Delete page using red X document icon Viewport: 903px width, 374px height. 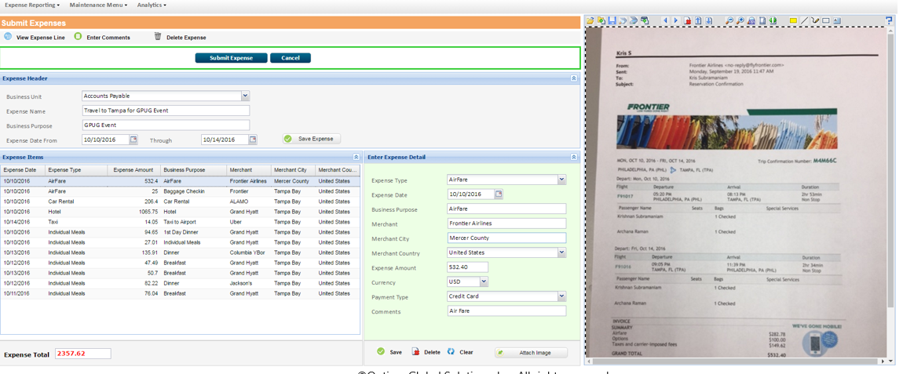click(x=687, y=20)
